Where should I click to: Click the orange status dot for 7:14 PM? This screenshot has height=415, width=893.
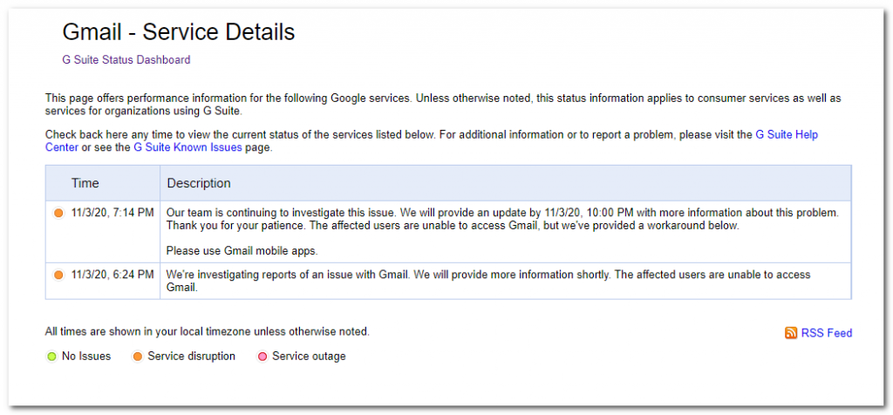(x=58, y=213)
